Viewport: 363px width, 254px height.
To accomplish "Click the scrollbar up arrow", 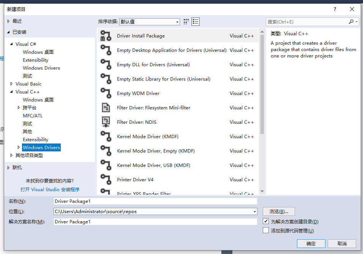I will [x=262, y=31].
